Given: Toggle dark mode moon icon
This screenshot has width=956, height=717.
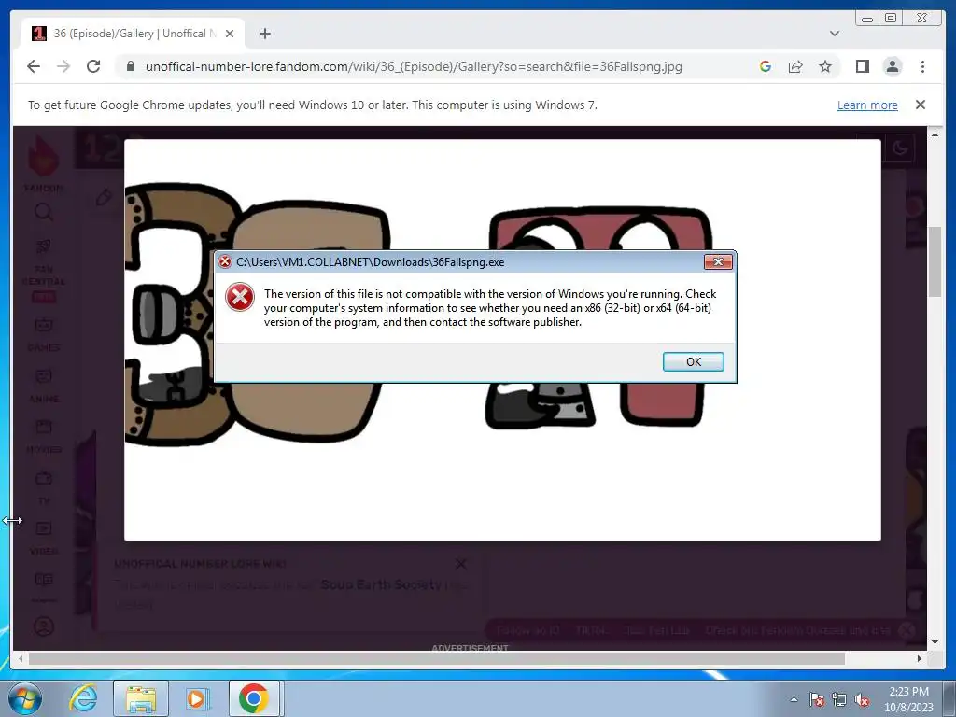Looking at the screenshot, I should [x=900, y=148].
